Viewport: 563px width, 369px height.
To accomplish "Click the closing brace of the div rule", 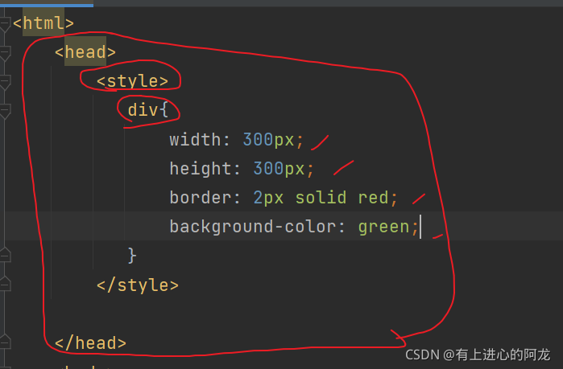I will click(x=132, y=256).
